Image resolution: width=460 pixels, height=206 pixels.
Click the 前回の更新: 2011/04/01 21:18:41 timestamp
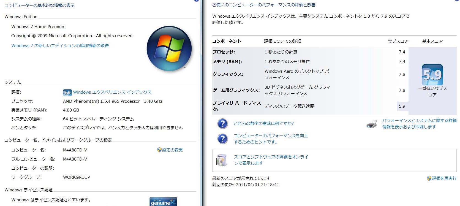click(246, 185)
